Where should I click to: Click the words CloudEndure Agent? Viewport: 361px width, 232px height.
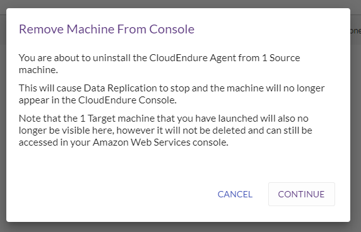click(x=192, y=58)
